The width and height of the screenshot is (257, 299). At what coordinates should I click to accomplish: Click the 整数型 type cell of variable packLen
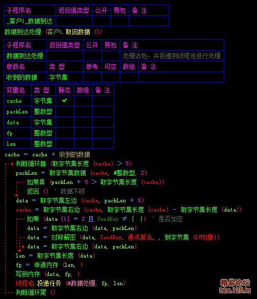[x=43, y=112]
